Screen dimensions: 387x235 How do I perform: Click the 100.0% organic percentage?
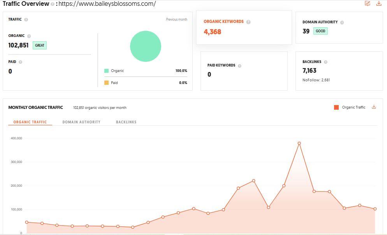pyautogui.click(x=181, y=71)
